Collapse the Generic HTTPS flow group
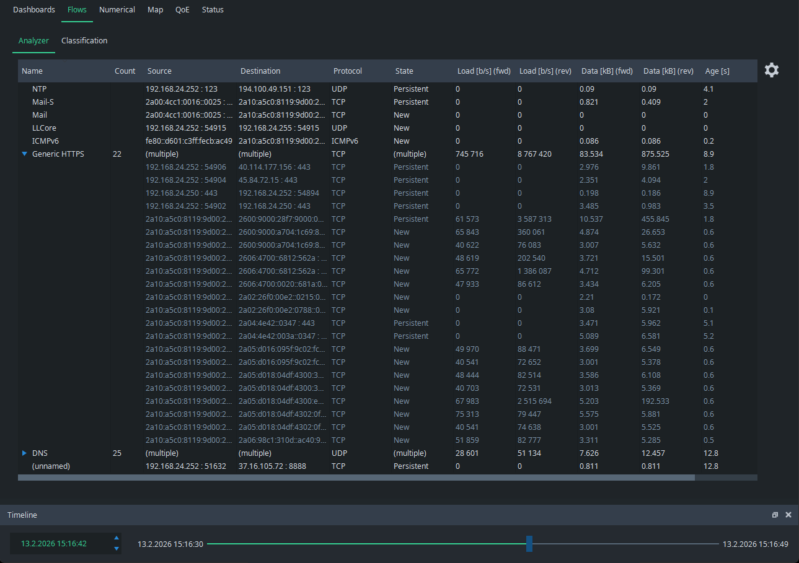The image size is (799, 563). coord(24,154)
